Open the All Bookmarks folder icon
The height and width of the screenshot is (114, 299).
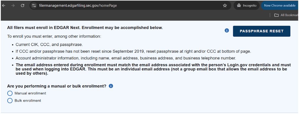click(x=276, y=15)
